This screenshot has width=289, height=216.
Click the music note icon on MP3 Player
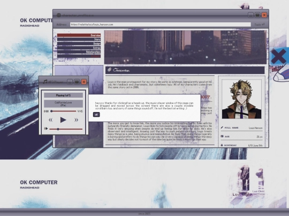(x=45, y=82)
